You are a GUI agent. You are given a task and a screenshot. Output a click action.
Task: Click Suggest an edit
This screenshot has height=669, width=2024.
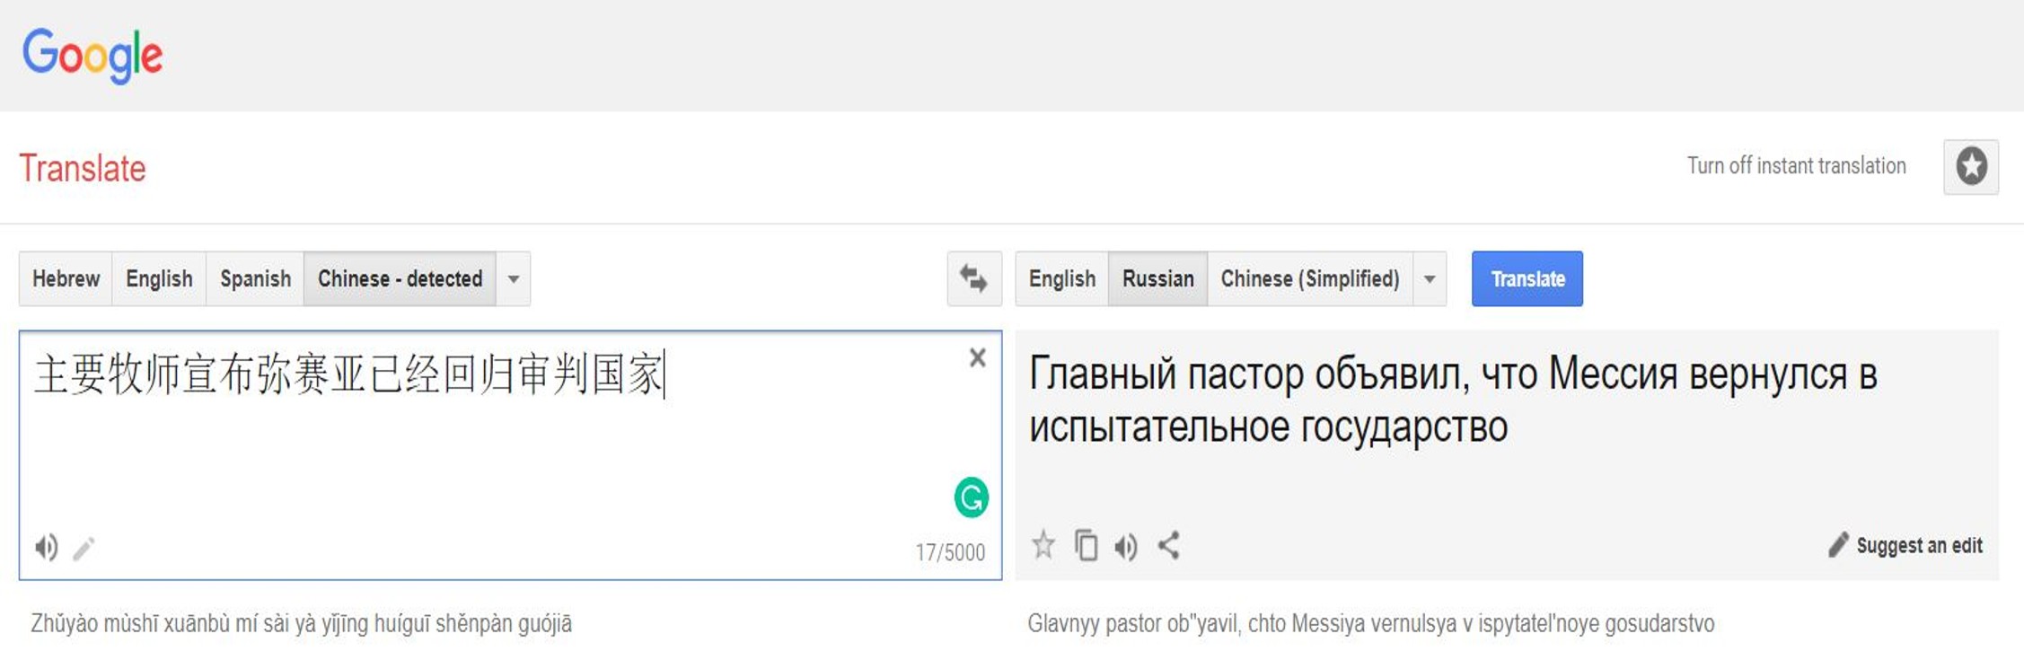tap(1905, 545)
